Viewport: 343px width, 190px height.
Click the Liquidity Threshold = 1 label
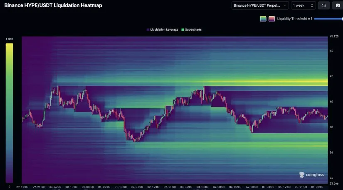[295, 19]
